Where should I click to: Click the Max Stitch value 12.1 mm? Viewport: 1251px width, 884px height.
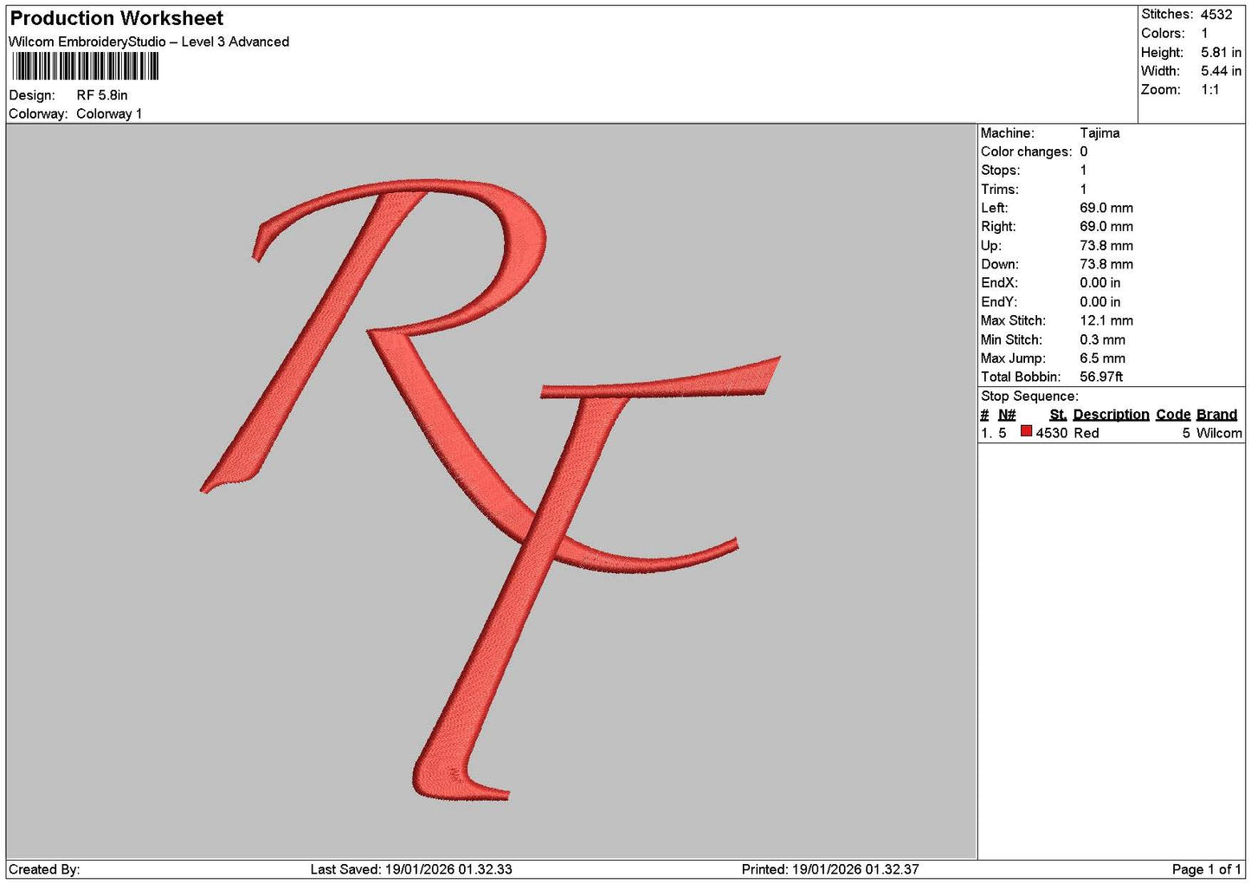click(x=1106, y=320)
